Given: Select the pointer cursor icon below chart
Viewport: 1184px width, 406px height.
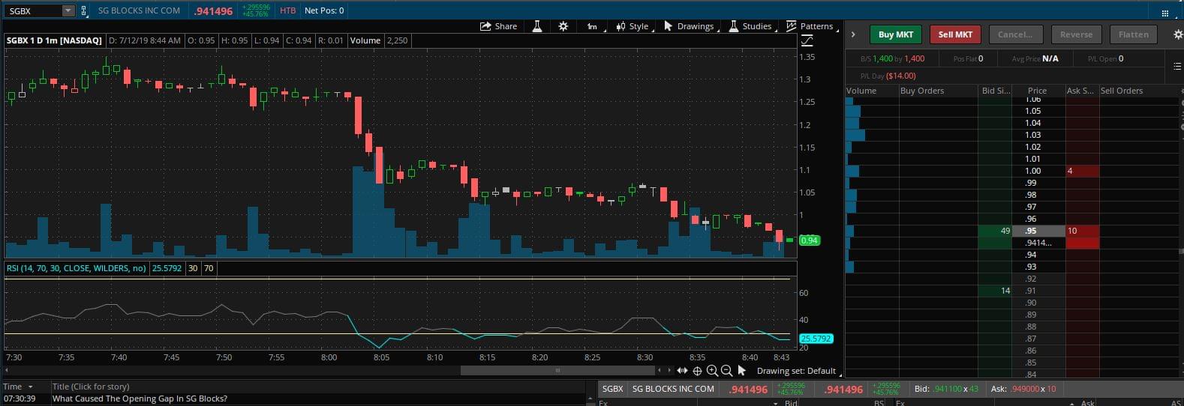Looking at the screenshot, I should coord(742,370).
